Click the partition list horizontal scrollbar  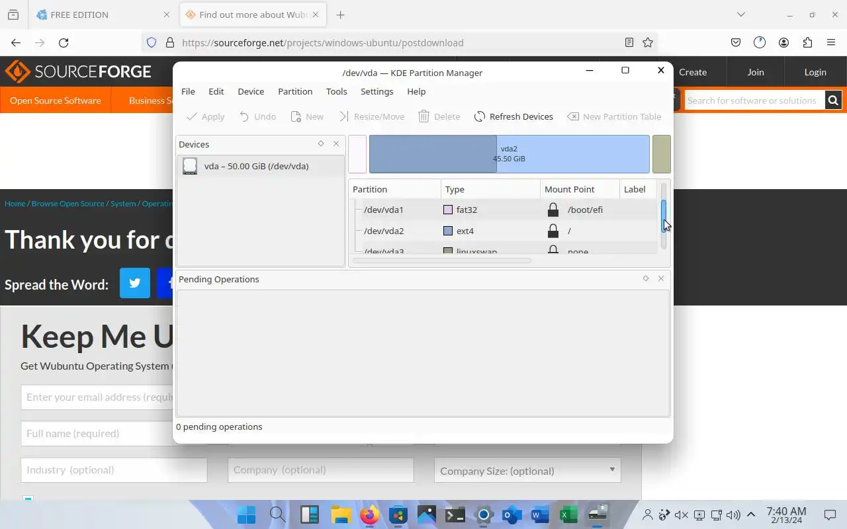click(442, 261)
